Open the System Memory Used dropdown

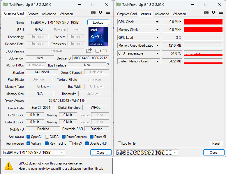(157, 61)
